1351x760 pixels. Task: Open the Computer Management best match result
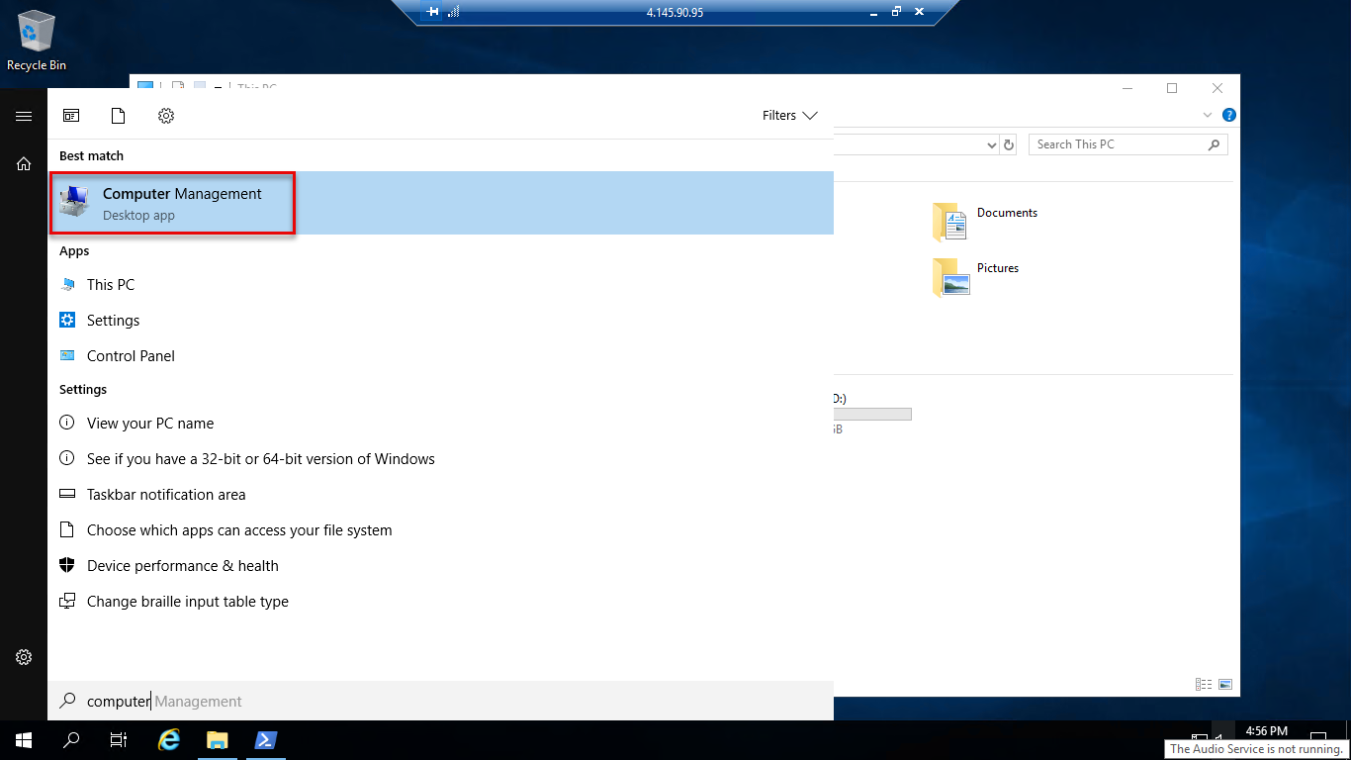click(x=441, y=203)
